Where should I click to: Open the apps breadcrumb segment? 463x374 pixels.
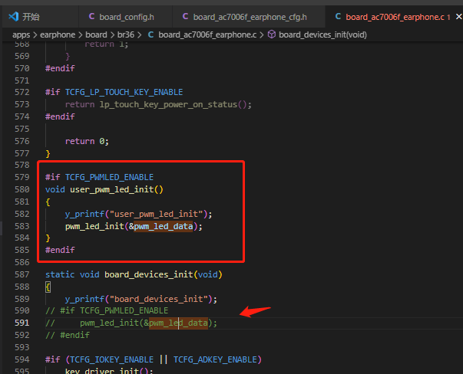click(x=21, y=34)
